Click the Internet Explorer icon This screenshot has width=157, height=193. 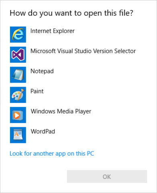pos(18,35)
